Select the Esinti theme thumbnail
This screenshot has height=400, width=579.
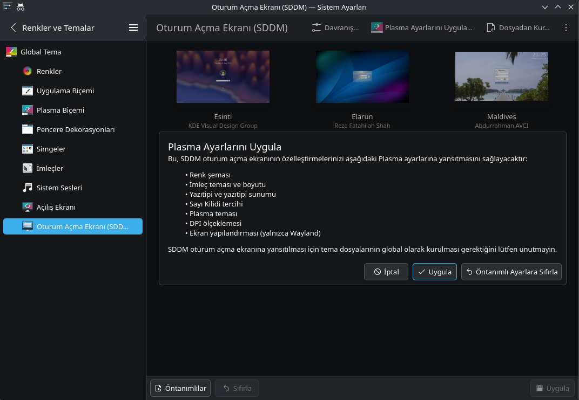coord(223,77)
